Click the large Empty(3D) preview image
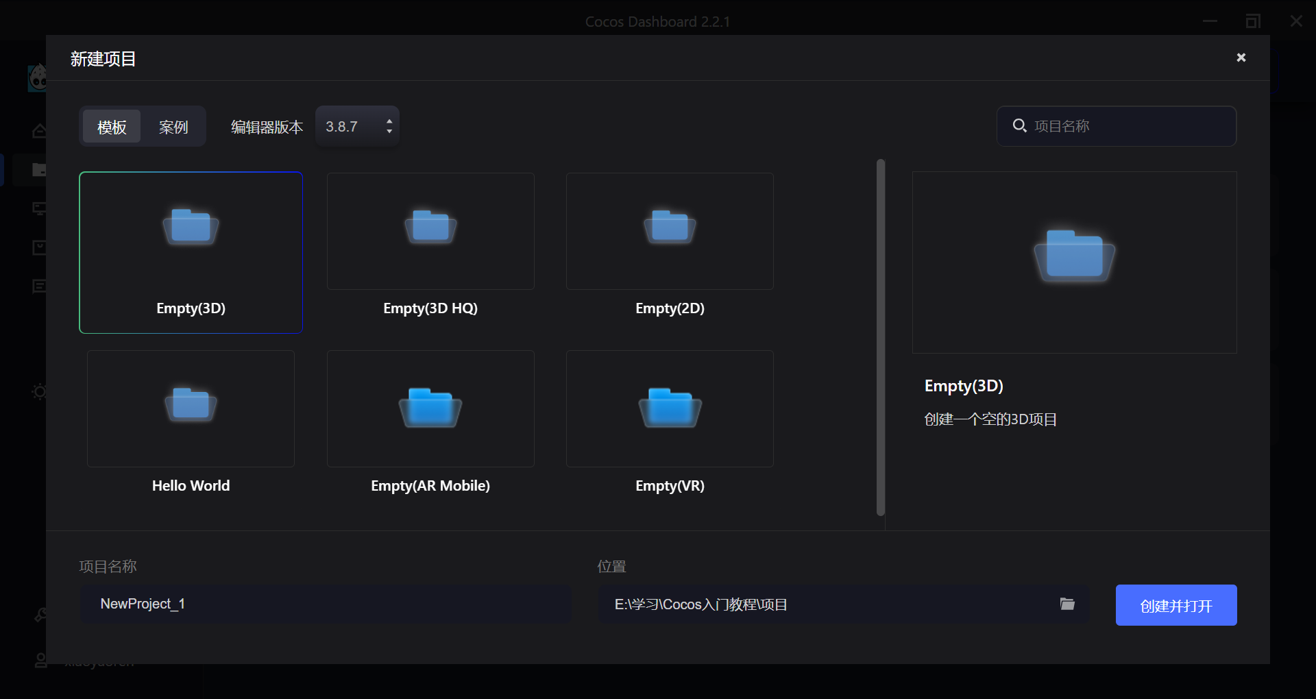The height and width of the screenshot is (699, 1316). tap(1074, 262)
